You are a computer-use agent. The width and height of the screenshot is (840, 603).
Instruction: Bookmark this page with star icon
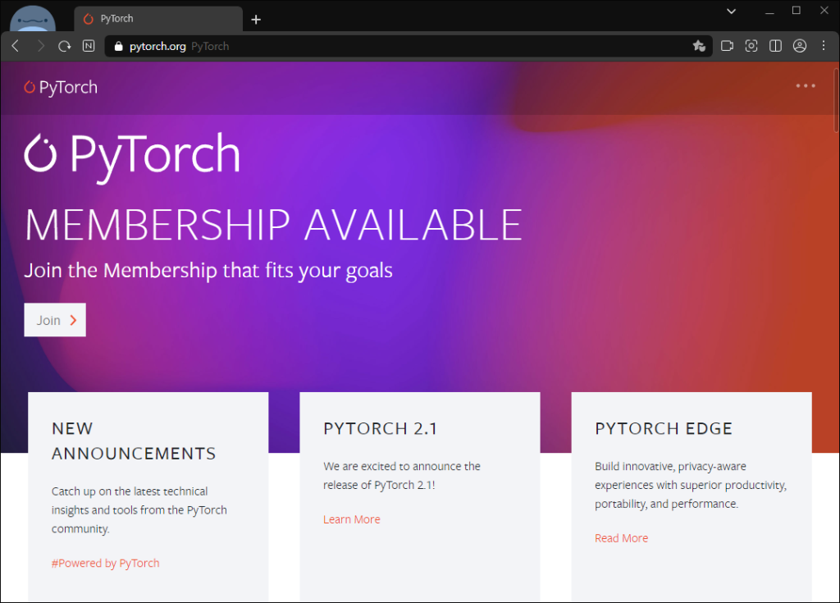[699, 46]
